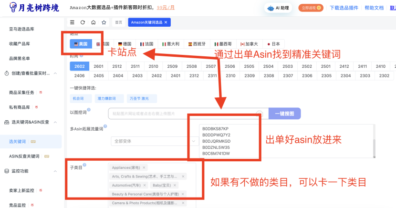396x208 pixels.
Task: Click the hamburger menu icon in toolbar
Action: [x=72, y=22]
